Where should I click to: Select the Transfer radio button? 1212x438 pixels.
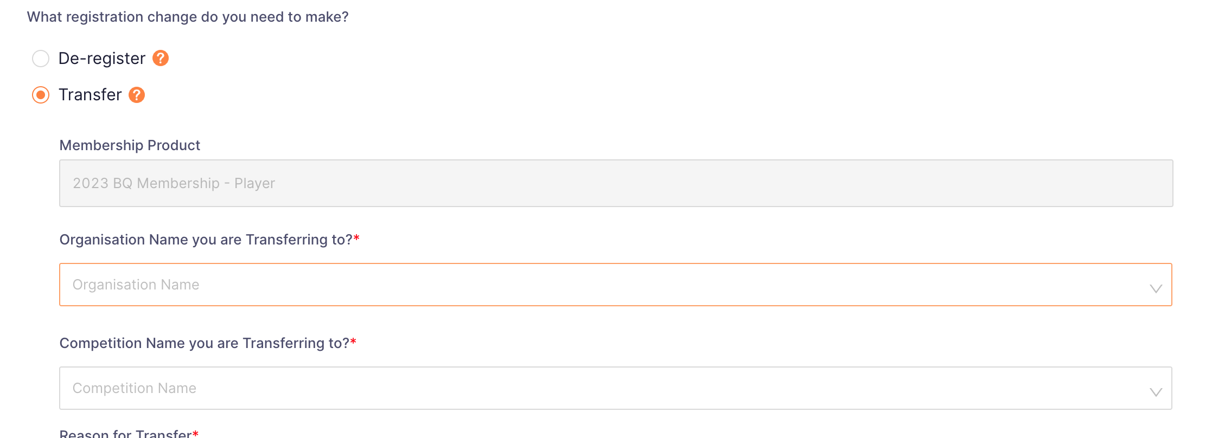coord(41,95)
